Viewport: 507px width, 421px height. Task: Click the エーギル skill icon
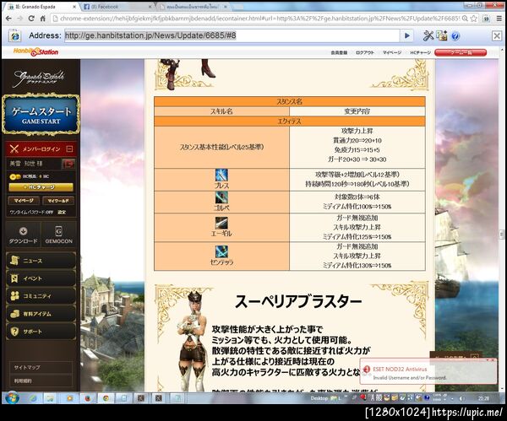point(221,223)
